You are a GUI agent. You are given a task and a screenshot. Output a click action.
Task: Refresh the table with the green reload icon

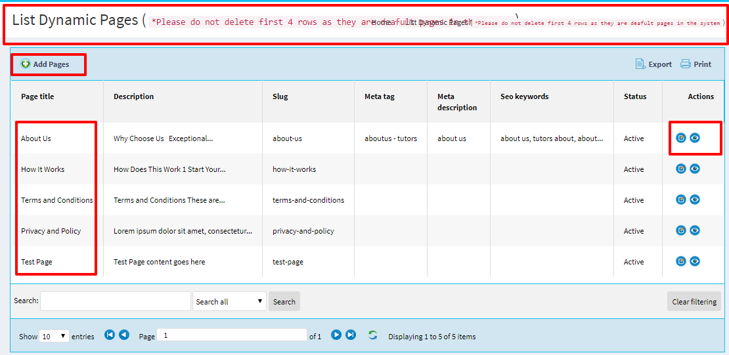372,335
